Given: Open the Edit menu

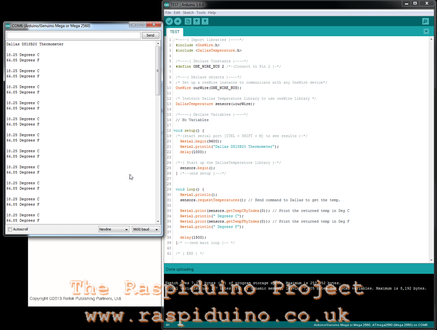Looking at the screenshot, I should [177, 12].
